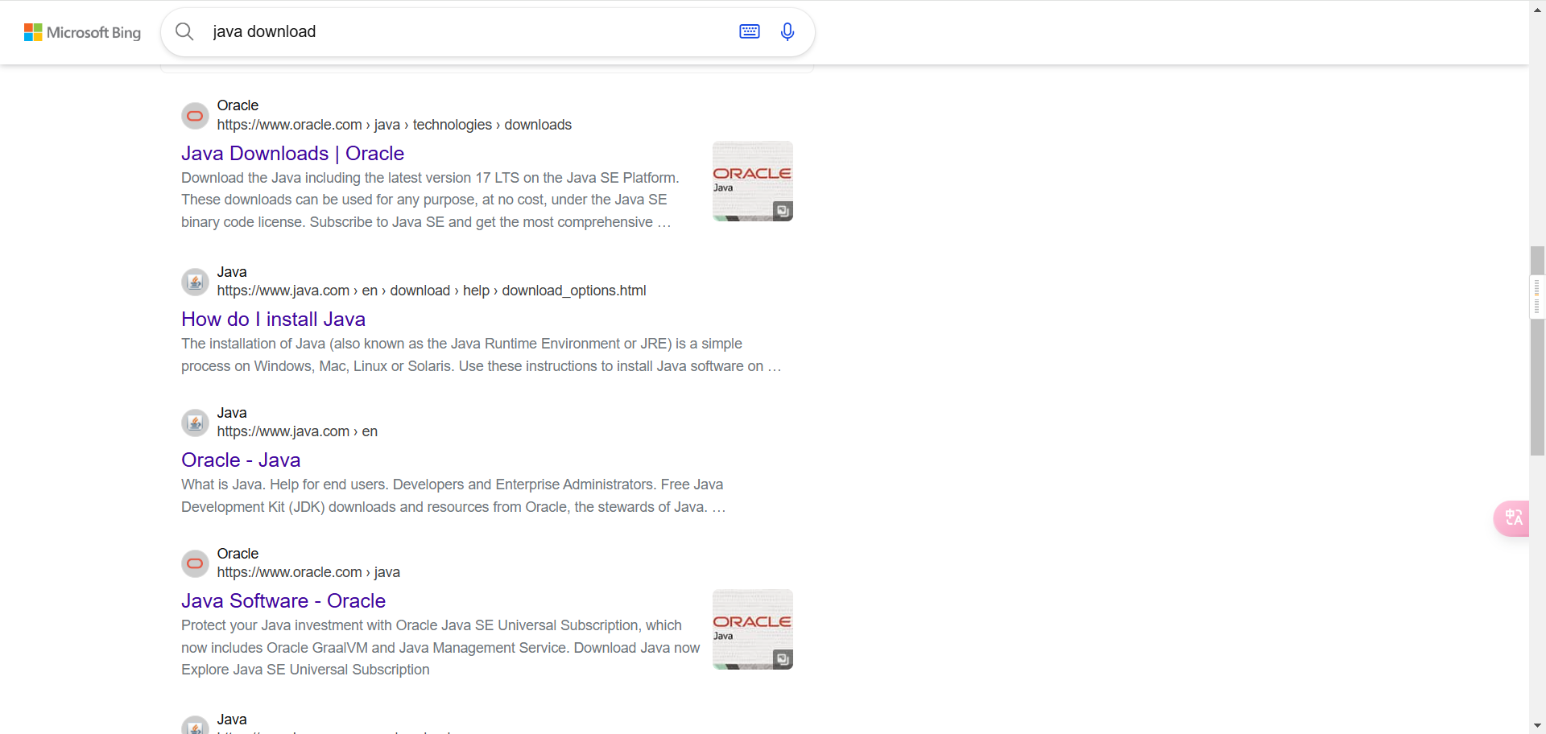Screen dimensions: 1546x734
Task: Click the https://www.oracle.com › java URL
Action: click(x=308, y=572)
